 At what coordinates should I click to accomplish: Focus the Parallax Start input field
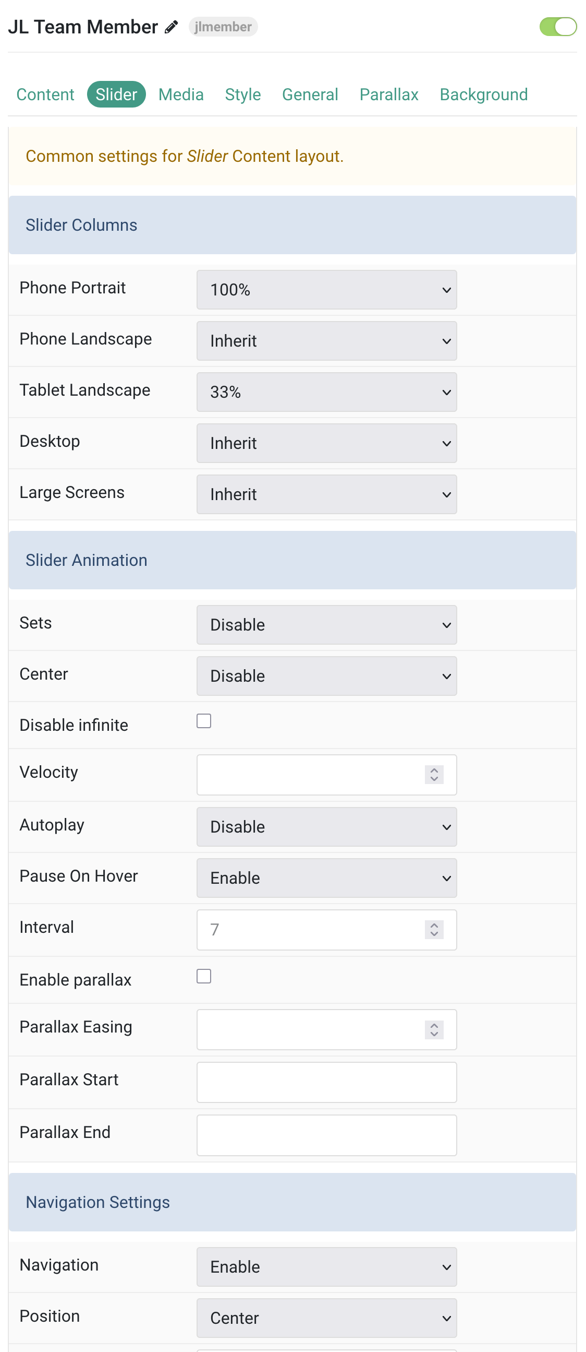point(326,1082)
